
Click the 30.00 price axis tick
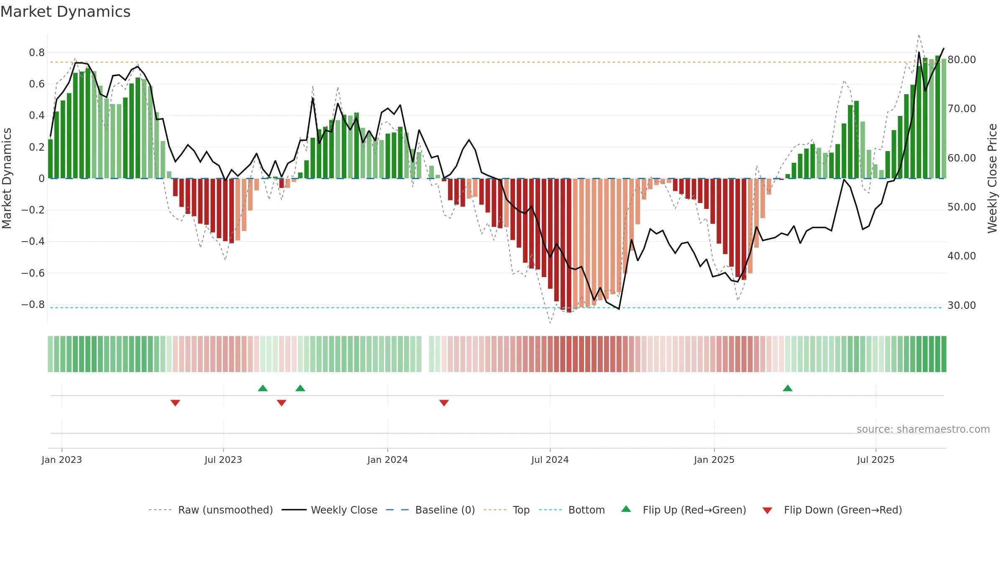[x=962, y=306]
